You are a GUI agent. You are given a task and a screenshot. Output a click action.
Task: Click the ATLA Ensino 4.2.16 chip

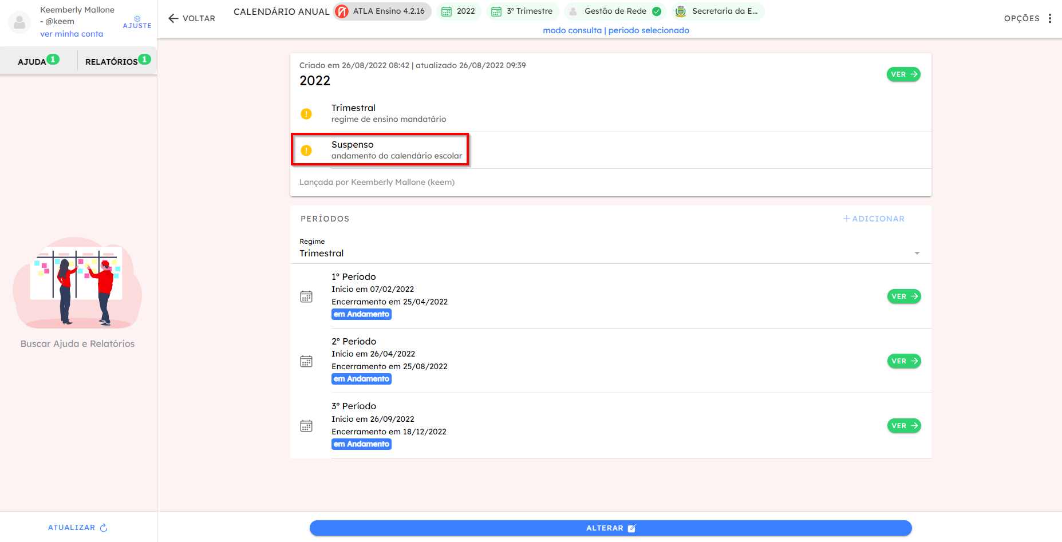pos(382,11)
